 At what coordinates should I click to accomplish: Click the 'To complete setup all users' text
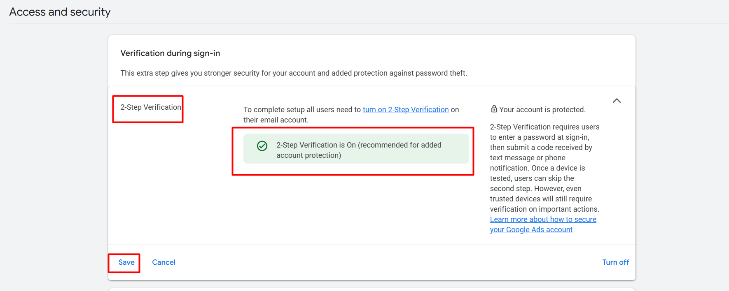(x=302, y=110)
